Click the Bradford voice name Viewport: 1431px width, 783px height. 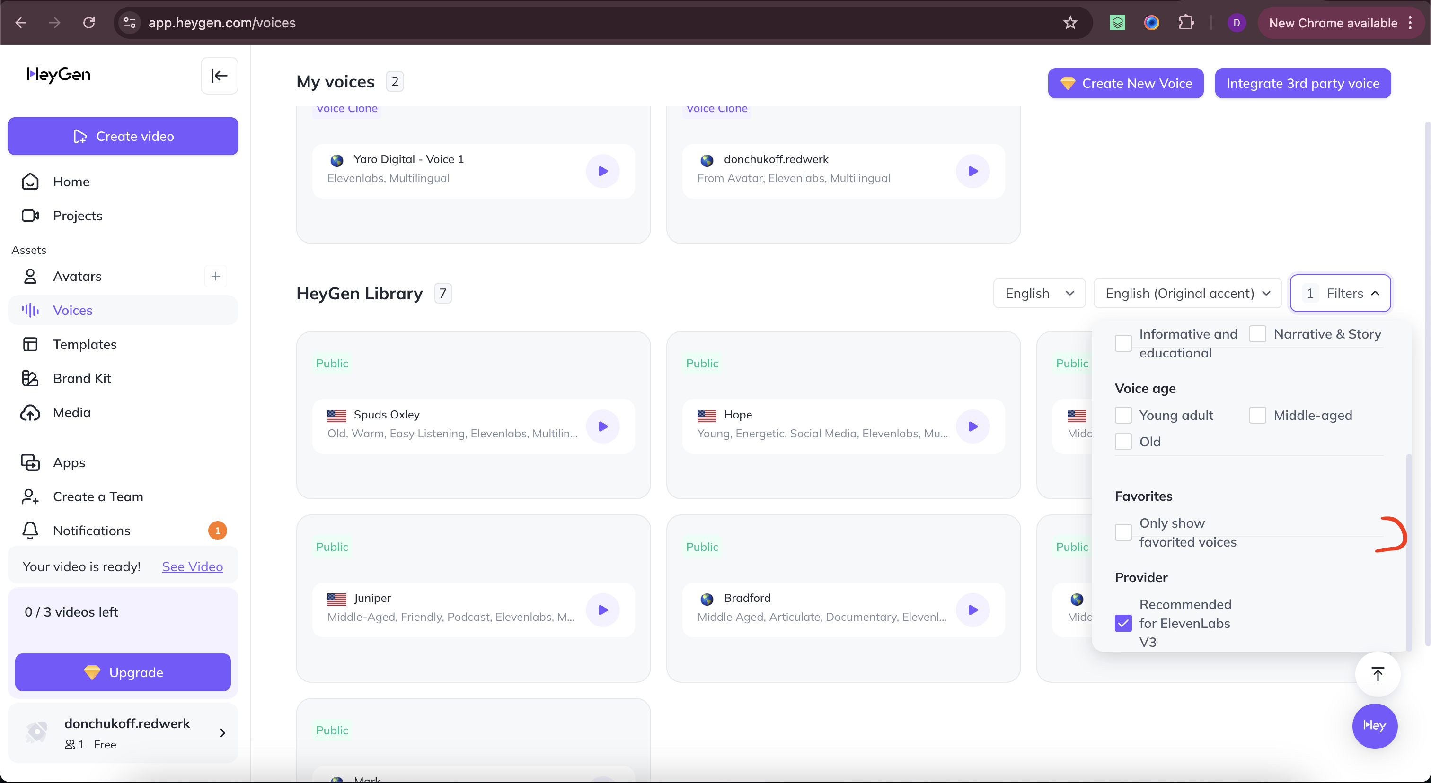[x=747, y=598]
